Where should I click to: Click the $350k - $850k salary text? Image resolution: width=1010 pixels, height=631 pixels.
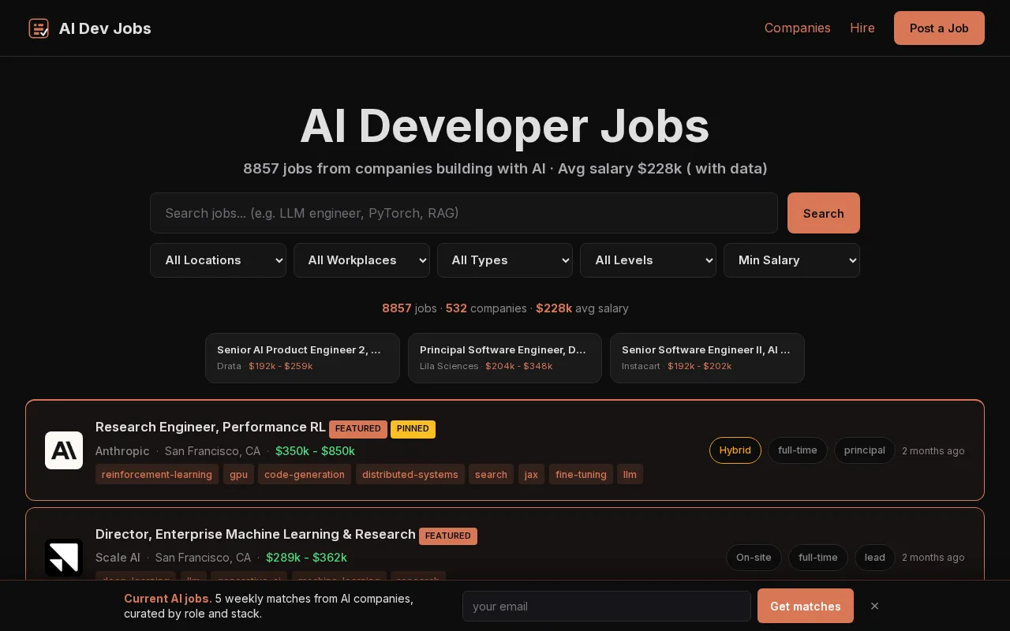[x=315, y=451]
